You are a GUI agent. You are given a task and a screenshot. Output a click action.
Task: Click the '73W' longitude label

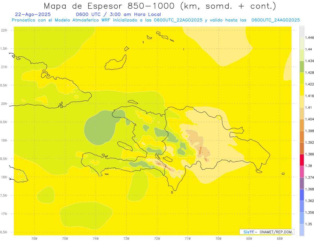click(x=126, y=239)
